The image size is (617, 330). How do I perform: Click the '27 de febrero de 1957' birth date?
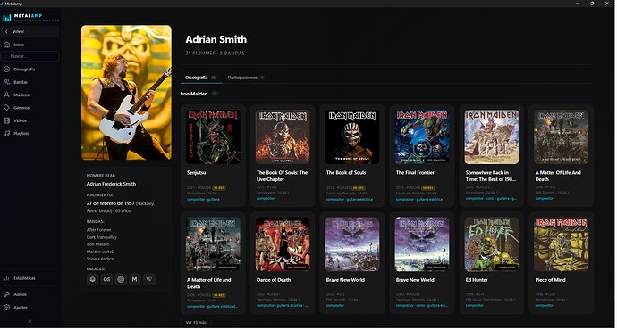pos(111,203)
